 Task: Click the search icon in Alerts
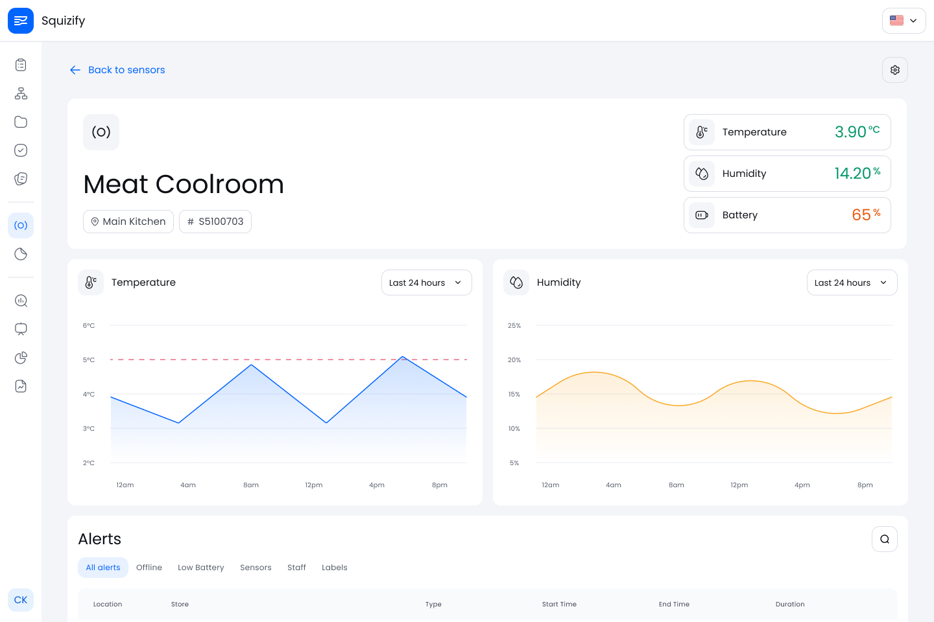pos(884,539)
